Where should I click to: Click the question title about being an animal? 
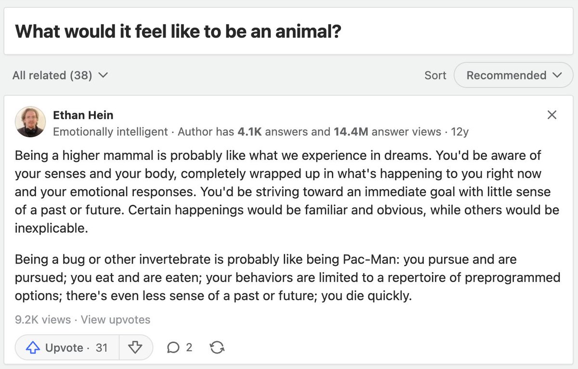(x=178, y=32)
